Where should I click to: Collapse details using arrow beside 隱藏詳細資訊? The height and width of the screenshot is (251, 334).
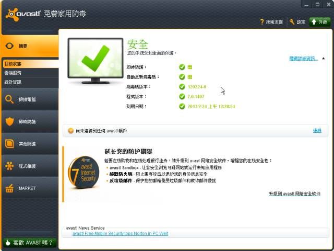(324, 59)
